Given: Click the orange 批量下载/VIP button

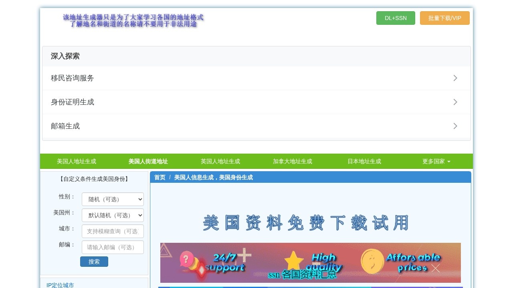Looking at the screenshot, I should 444,18.
